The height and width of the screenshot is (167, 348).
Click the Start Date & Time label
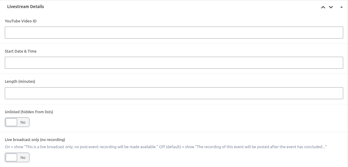tap(21, 51)
